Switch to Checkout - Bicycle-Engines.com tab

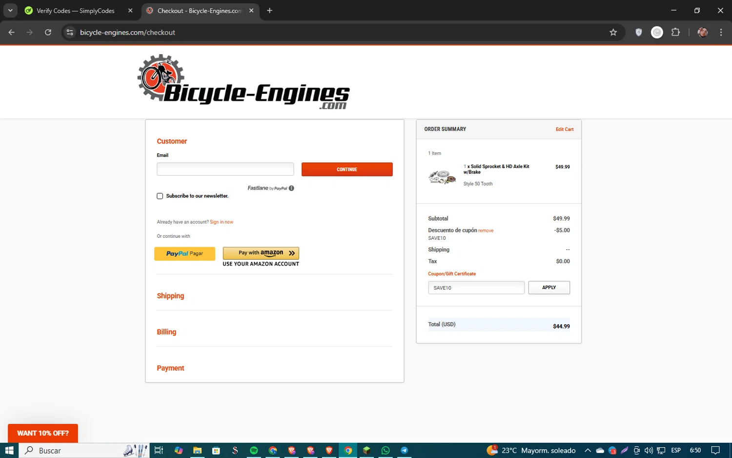200,10
